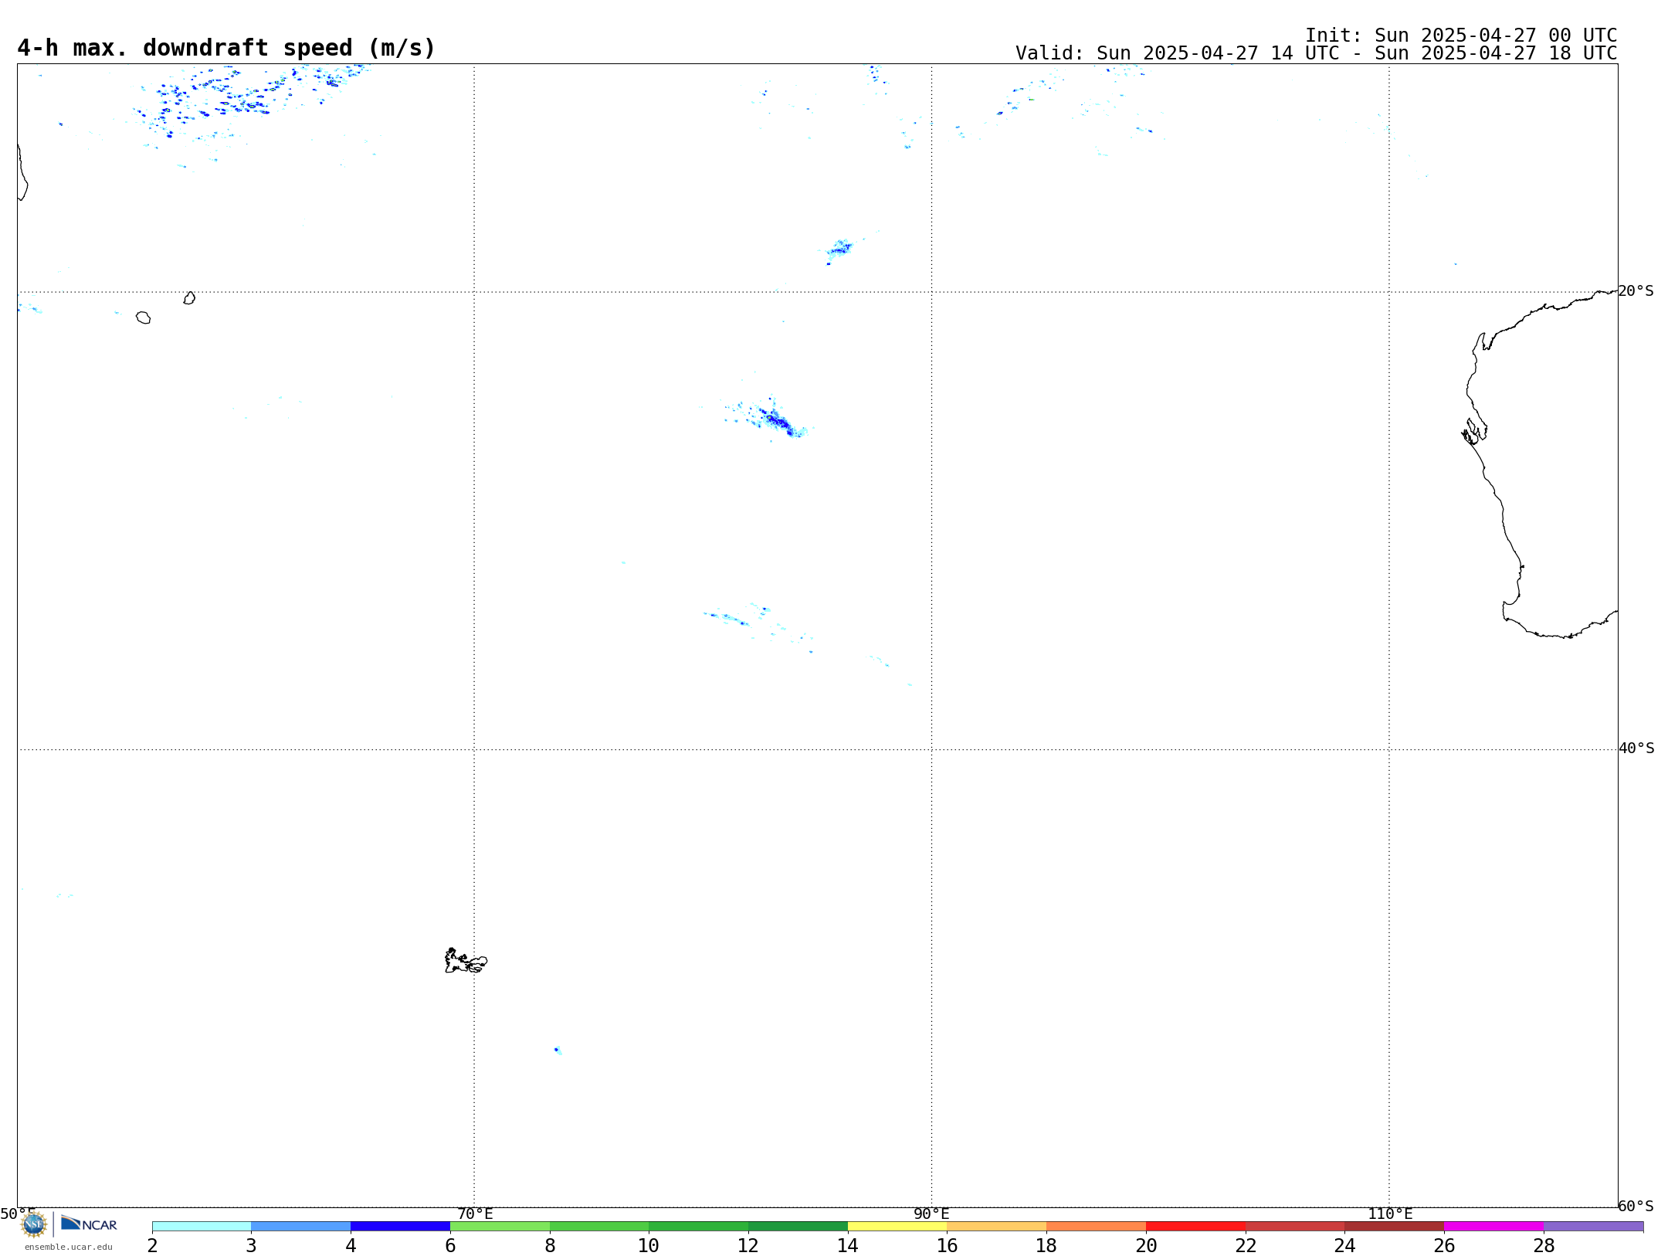Click the Mauritius island outline
Image resolution: width=1668 pixels, height=1256 pixels.
click(189, 297)
